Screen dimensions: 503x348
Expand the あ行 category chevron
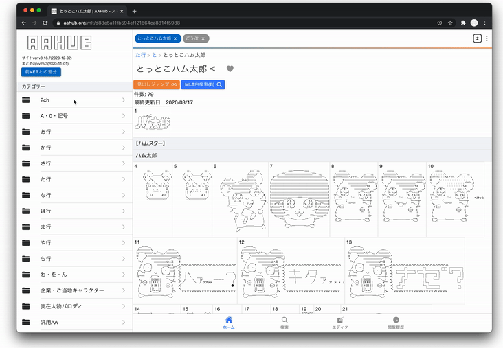click(124, 132)
